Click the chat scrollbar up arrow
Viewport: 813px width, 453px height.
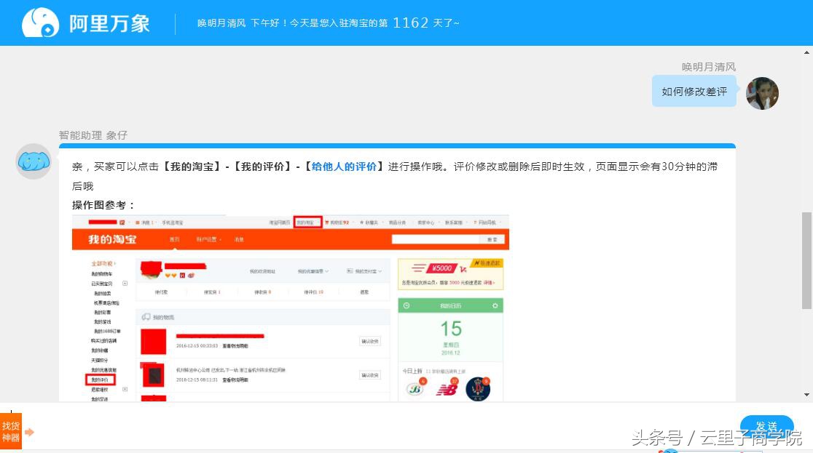(806, 52)
